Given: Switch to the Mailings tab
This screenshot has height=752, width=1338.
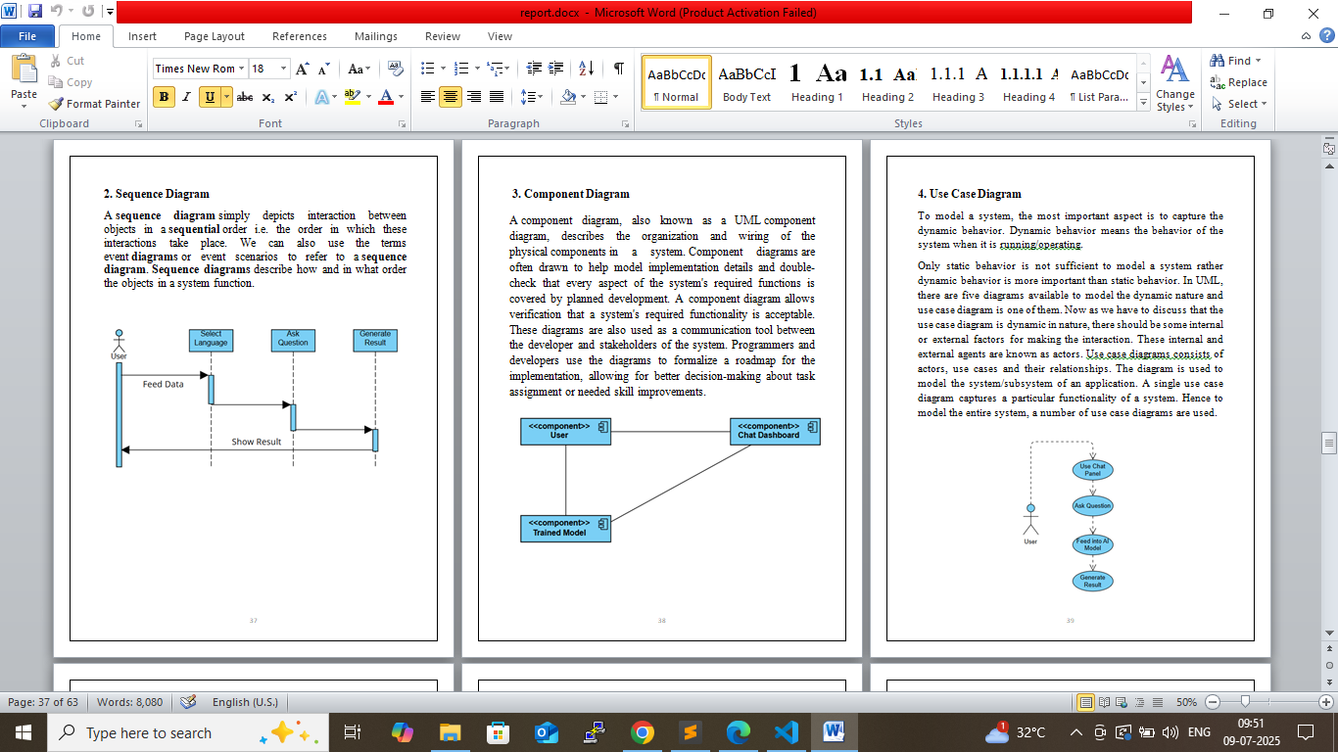Looking at the screenshot, I should (376, 36).
